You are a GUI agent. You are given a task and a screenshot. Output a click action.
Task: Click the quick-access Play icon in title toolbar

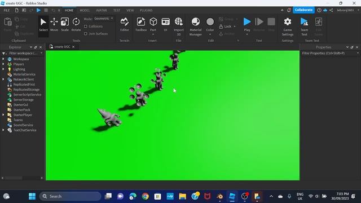point(39,10)
